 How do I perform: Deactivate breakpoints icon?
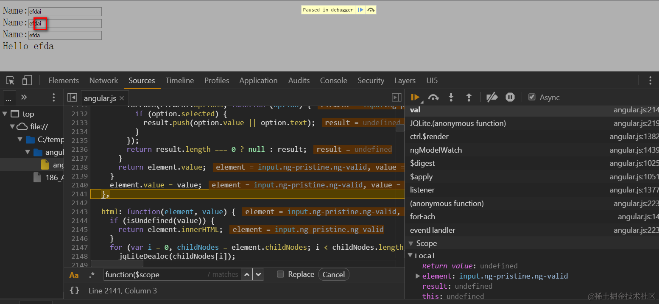[x=492, y=98]
